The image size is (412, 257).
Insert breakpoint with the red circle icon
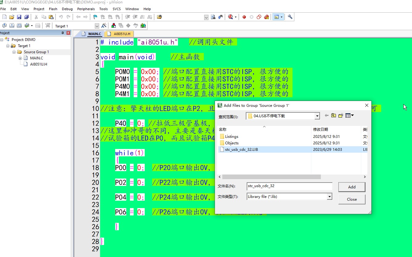244,17
